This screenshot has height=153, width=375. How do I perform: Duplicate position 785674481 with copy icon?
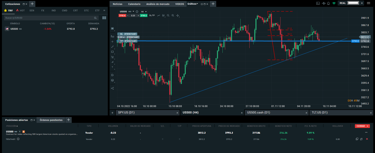357,139
